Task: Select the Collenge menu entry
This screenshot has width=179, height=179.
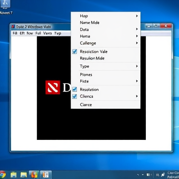Action: click(106, 43)
